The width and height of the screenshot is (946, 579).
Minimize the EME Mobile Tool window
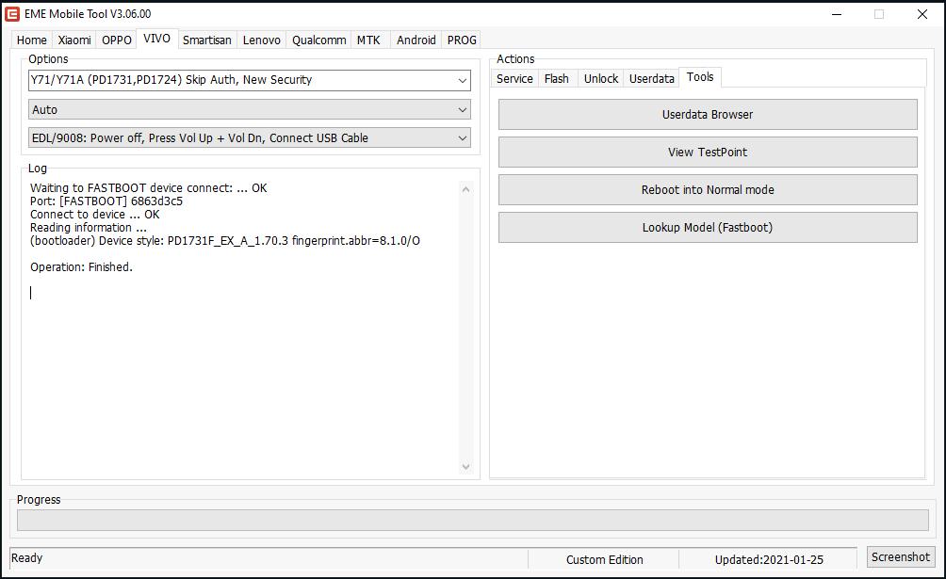836,14
